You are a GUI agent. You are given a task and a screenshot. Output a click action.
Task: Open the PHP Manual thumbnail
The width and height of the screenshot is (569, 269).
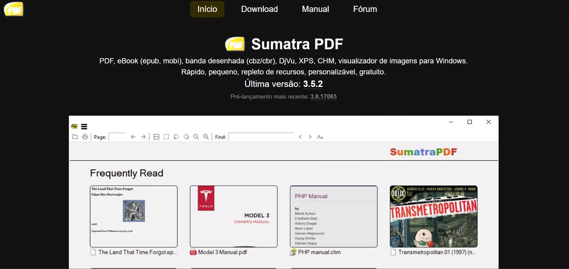pyautogui.click(x=334, y=216)
